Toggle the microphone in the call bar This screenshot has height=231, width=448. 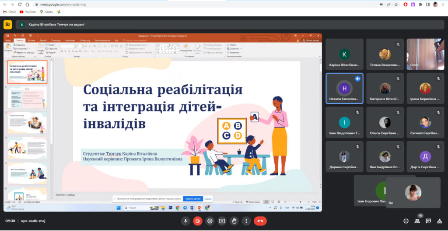(x=185, y=221)
